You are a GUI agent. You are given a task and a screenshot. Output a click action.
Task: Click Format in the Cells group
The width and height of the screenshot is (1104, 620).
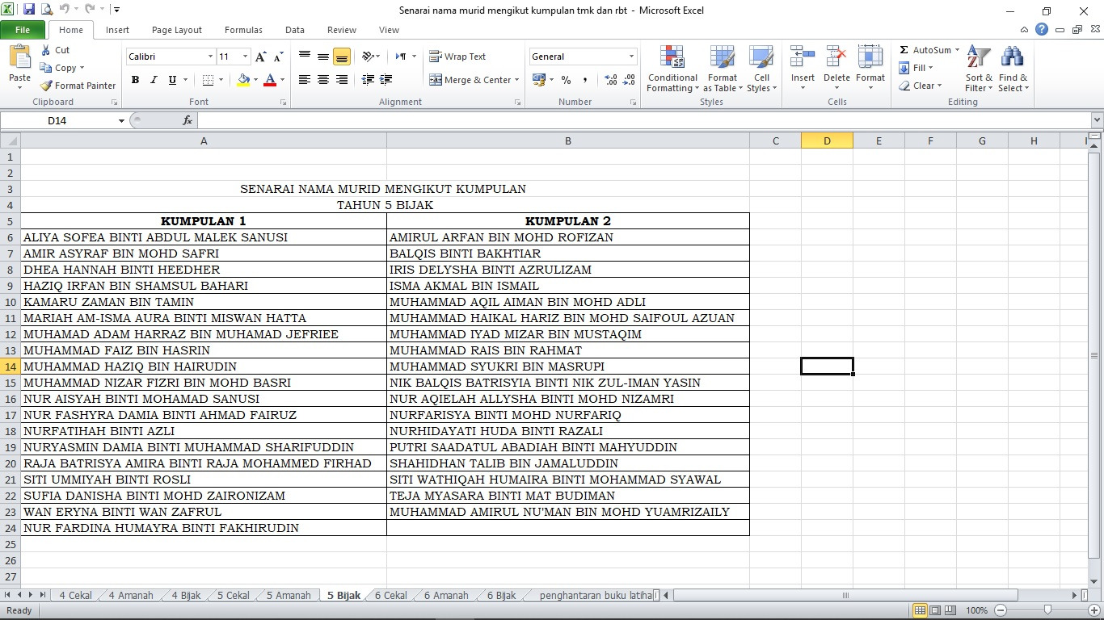tap(870, 69)
